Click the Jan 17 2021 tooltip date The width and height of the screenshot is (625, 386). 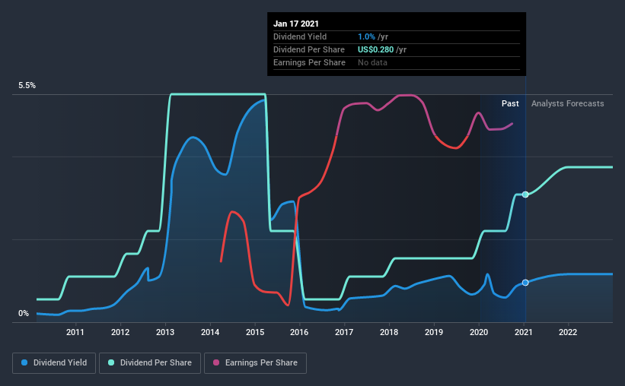(296, 24)
